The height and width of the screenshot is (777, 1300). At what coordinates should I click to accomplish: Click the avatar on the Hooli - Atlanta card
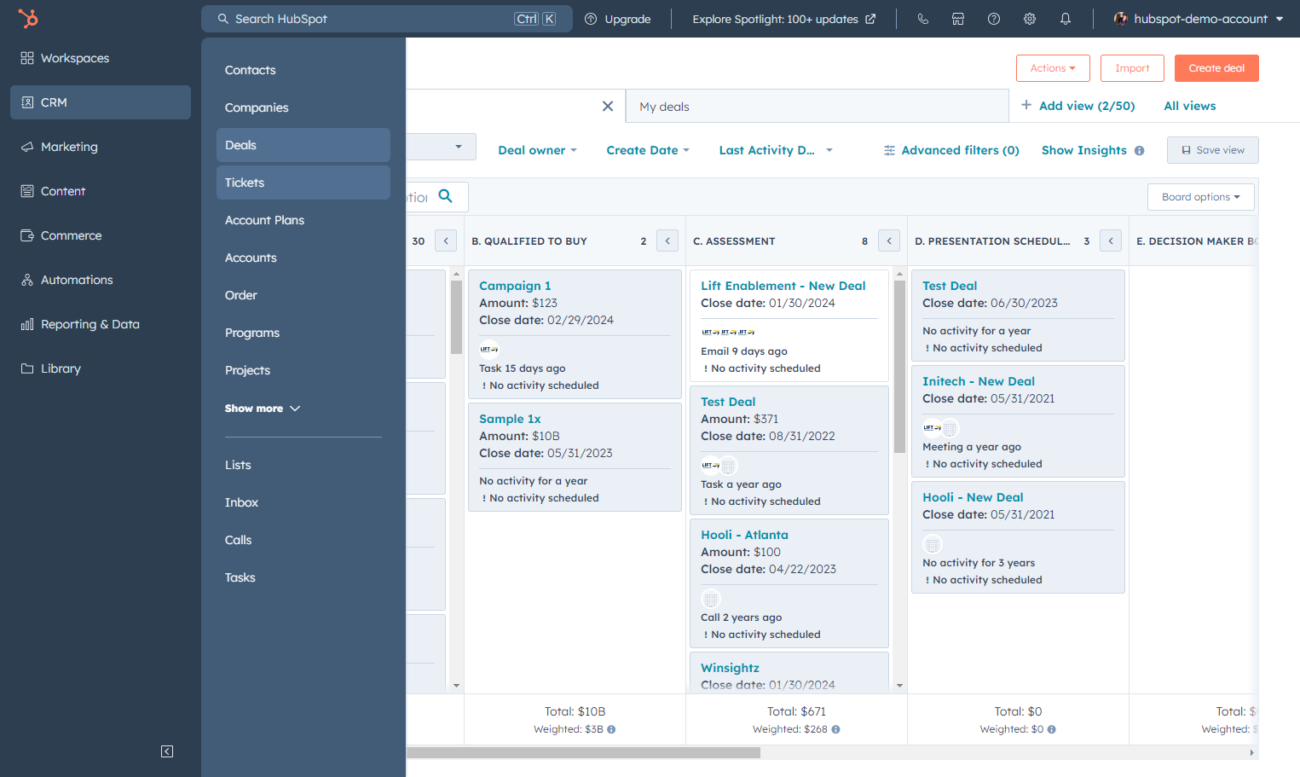click(x=711, y=599)
